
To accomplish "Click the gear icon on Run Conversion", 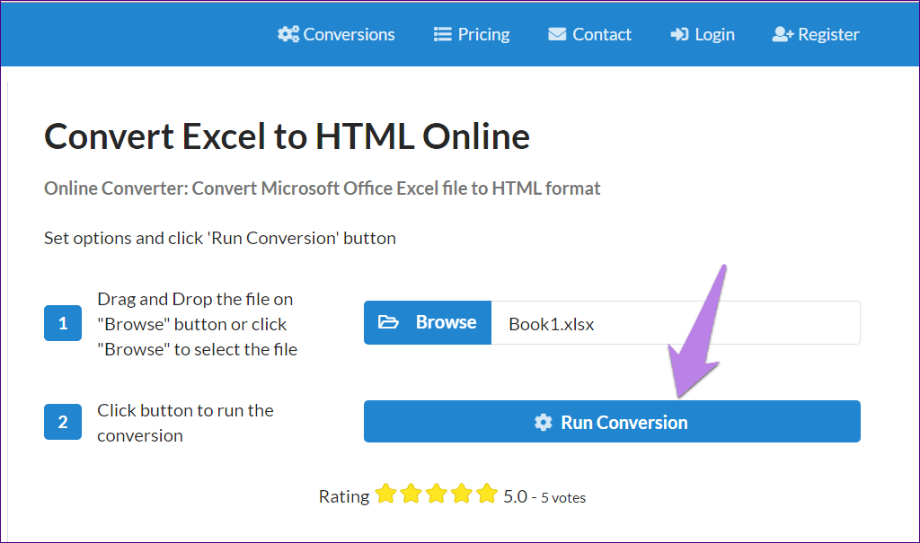I will (x=544, y=422).
